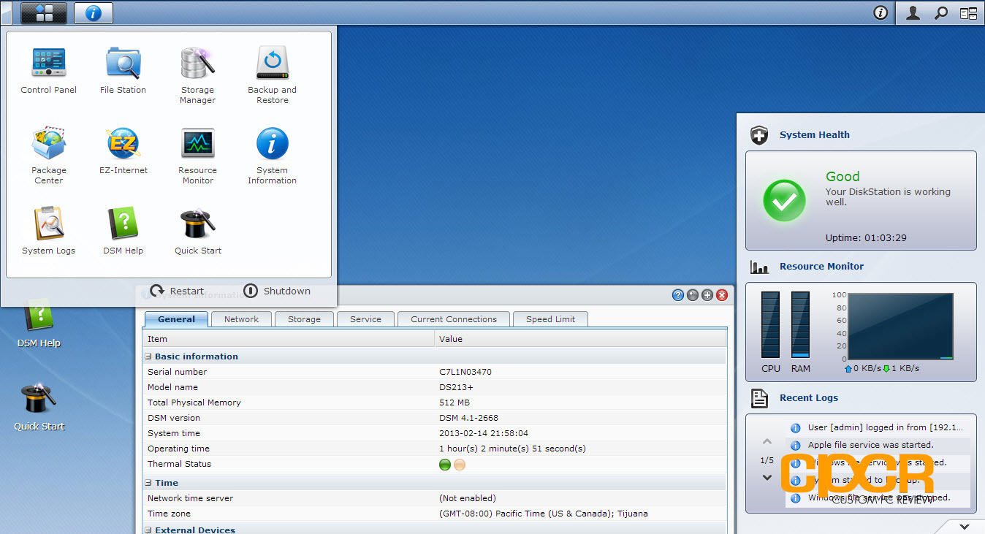This screenshot has width=985, height=534.
Task: Click the Network time server '(Not enabled)' value
Action: 468,498
